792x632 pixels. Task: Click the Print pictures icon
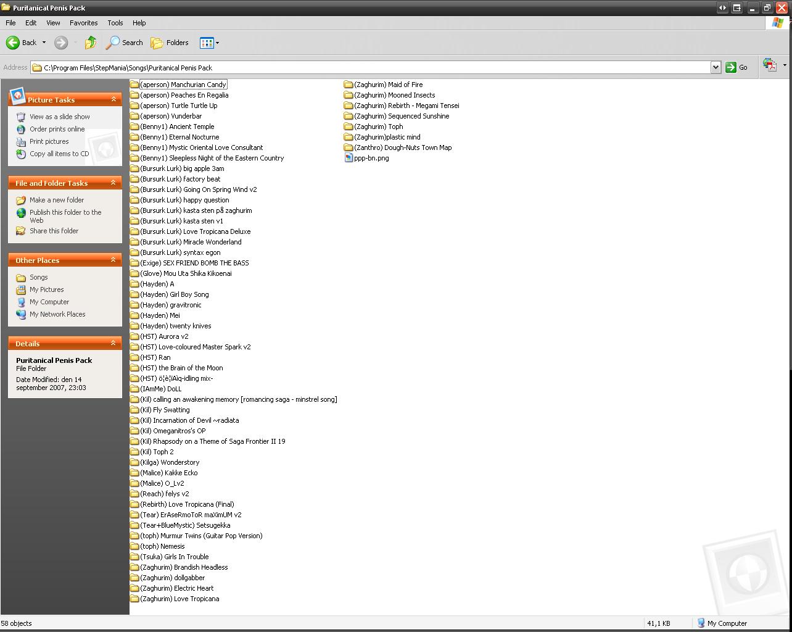pos(21,141)
